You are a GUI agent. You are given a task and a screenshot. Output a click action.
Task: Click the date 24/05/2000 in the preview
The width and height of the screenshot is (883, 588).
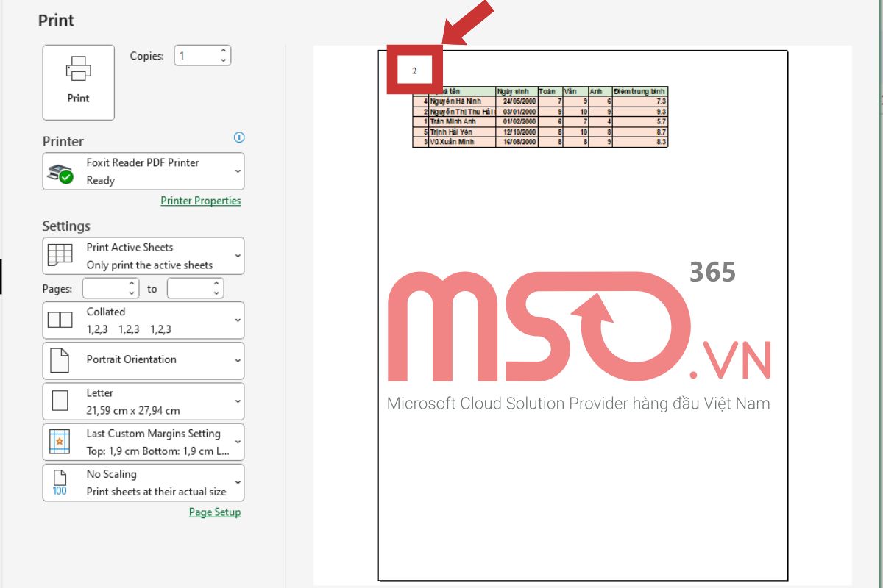tap(519, 101)
